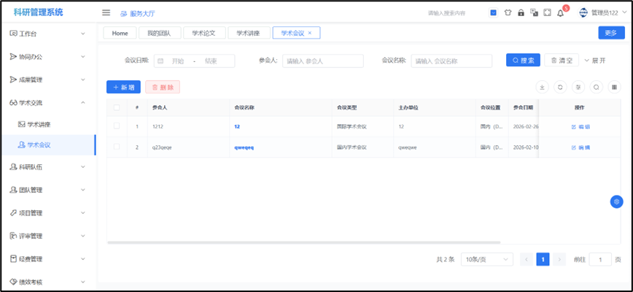This screenshot has width=633, height=292.
Task: Click the T-shirt theme icon
Action: pos(508,12)
